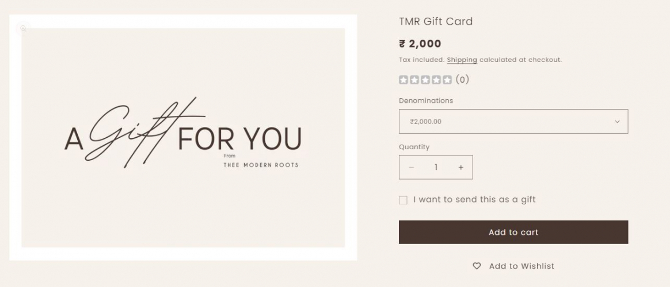670x287 pixels.
Task: Click the fourth rating star
Action: (436, 80)
